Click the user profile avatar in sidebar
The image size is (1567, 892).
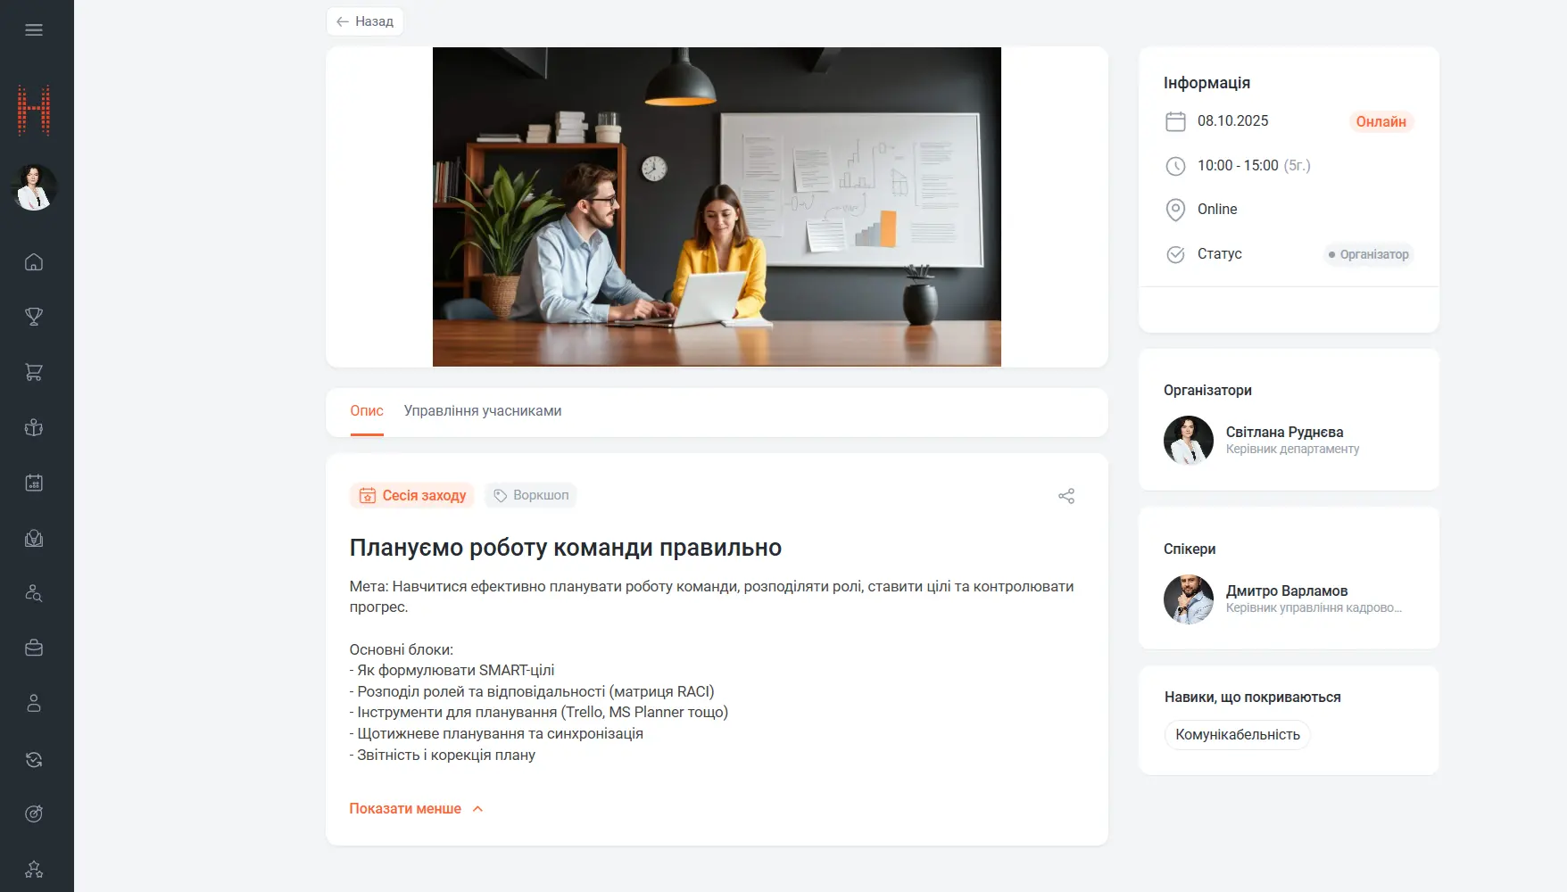tap(34, 187)
